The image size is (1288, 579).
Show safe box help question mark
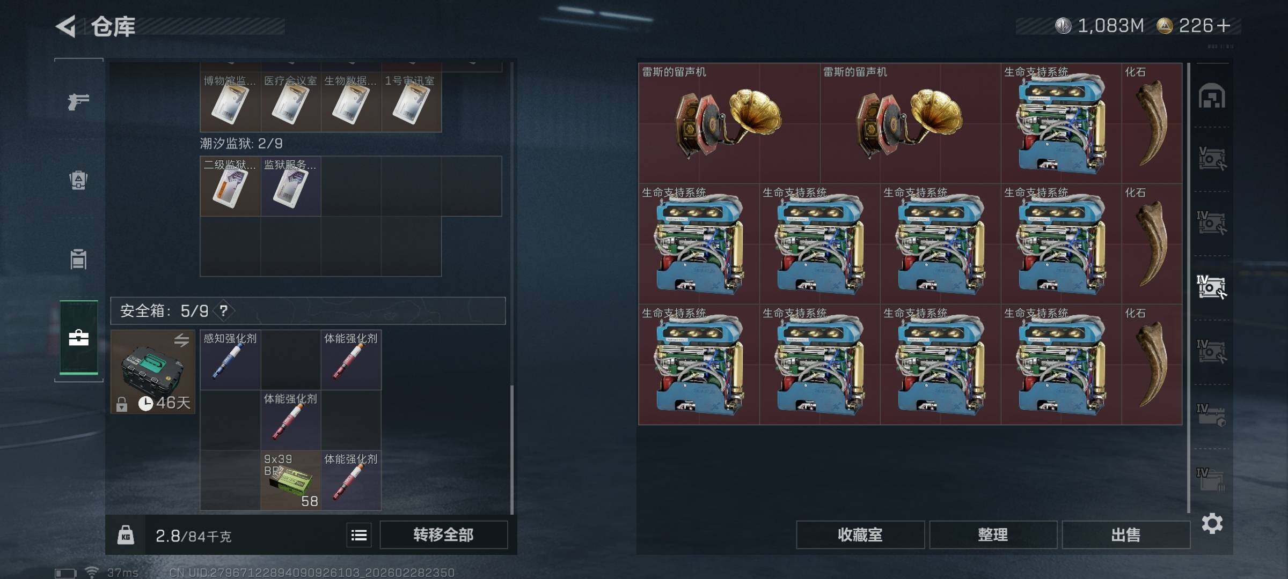click(x=224, y=311)
